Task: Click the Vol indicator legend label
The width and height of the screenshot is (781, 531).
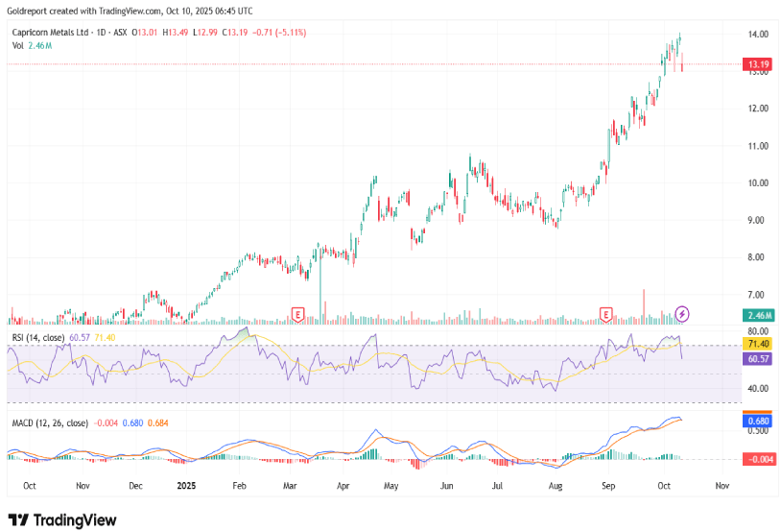Action: (18, 45)
